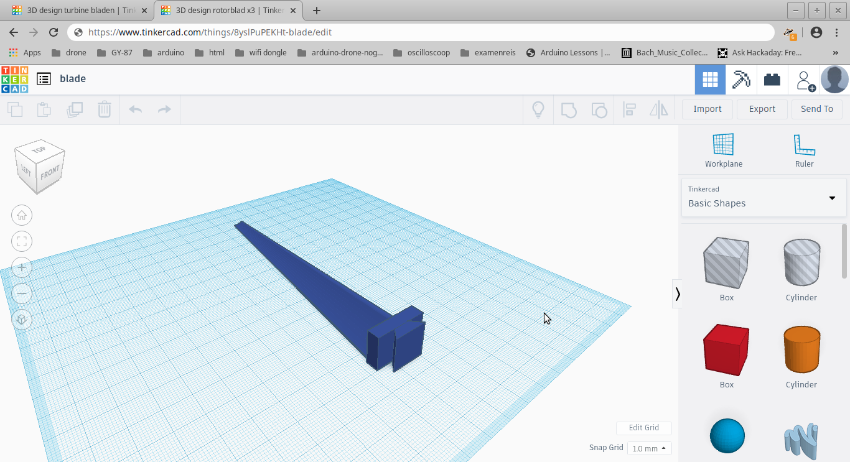850x462 pixels.
Task: Open the oscilloscoop bookmark folder
Action: [422, 53]
